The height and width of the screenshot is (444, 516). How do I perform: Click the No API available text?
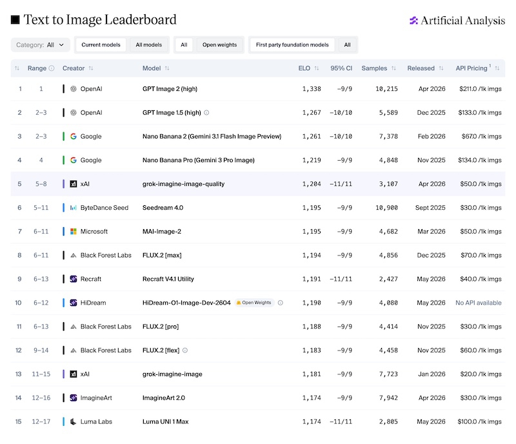[479, 303]
